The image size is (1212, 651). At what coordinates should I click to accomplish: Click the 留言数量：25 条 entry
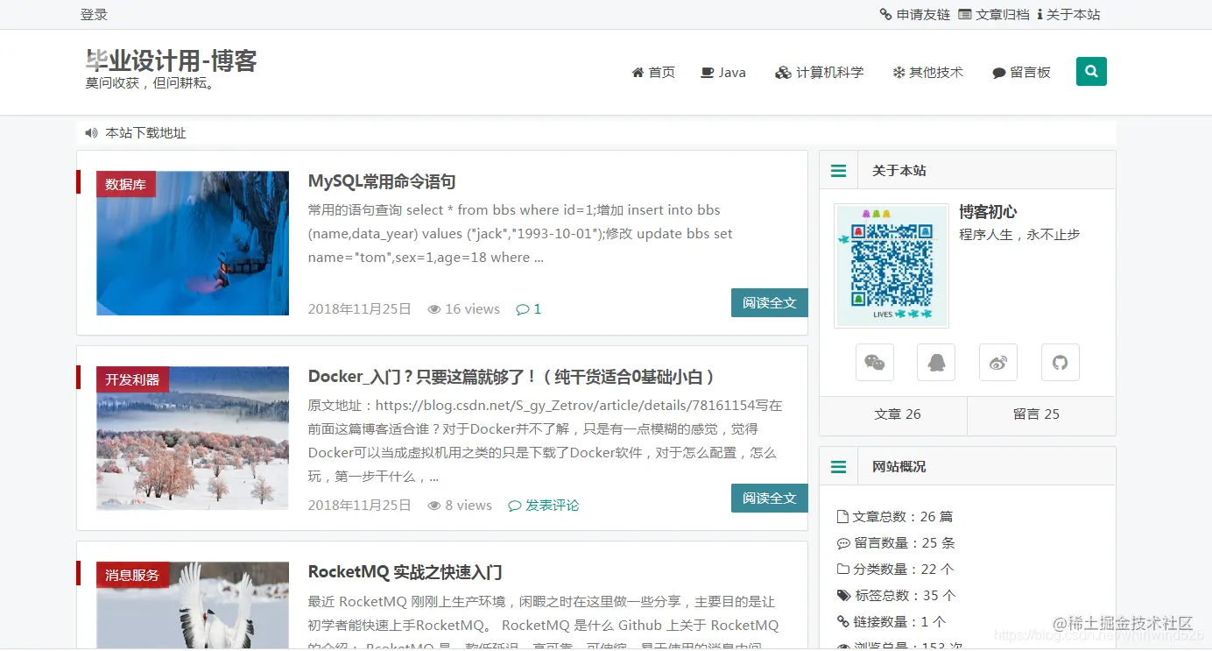pyautogui.click(x=896, y=543)
